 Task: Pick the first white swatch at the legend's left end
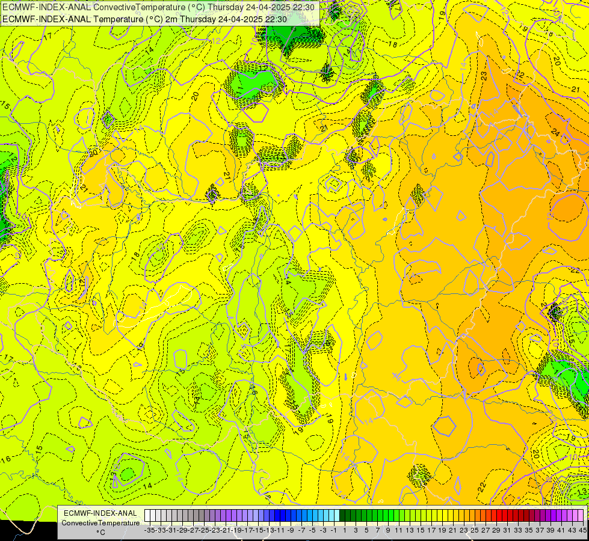point(147,516)
